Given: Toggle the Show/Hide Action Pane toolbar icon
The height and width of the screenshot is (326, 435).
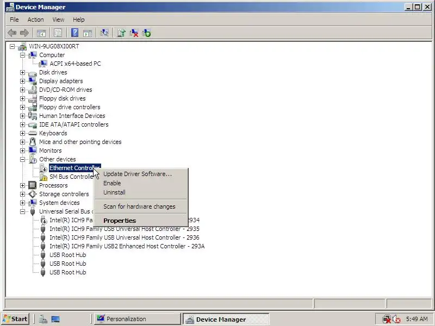Looking at the screenshot, I should (x=88, y=33).
